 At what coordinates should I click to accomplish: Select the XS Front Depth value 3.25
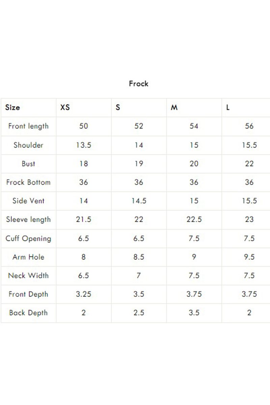point(83,294)
